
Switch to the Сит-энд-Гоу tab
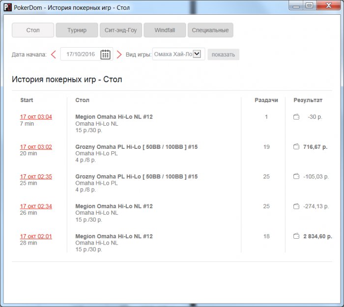coord(121,30)
